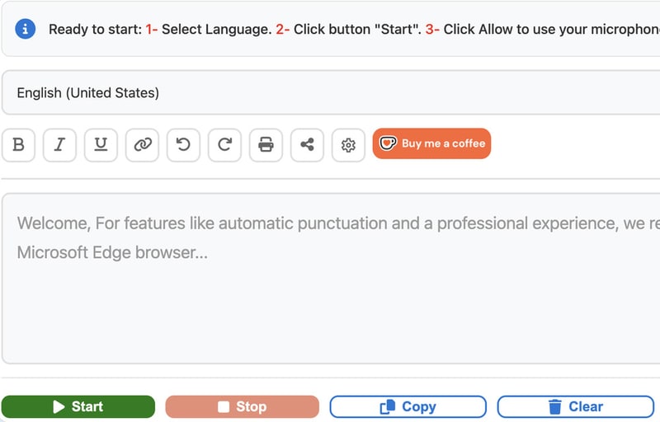Viewport: 660px width, 422px height.
Task: Click the blue info icon
Action: pos(26,29)
